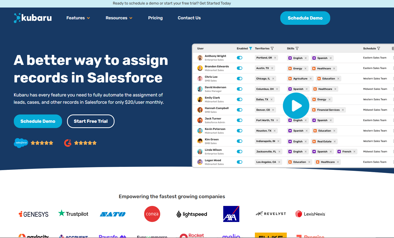Click Brandon Edwards' avatar
This screenshot has height=238, width=394.
[x=200, y=68]
